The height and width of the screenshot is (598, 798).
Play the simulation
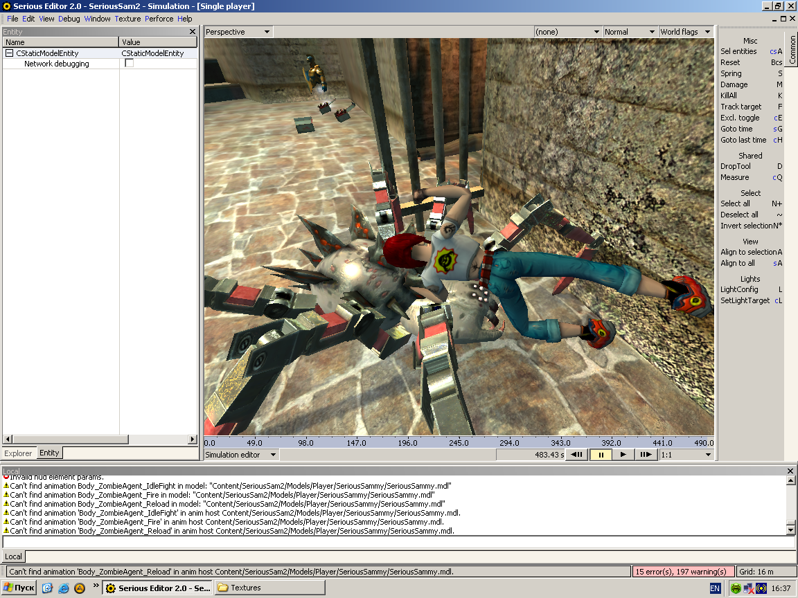click(x=623, y=455)
